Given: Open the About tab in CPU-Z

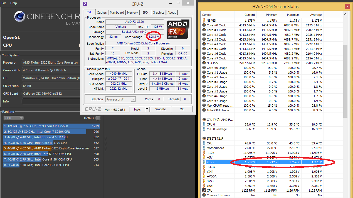Looking at the screenshot, I should pyautogui.click(x=172, y=12).
